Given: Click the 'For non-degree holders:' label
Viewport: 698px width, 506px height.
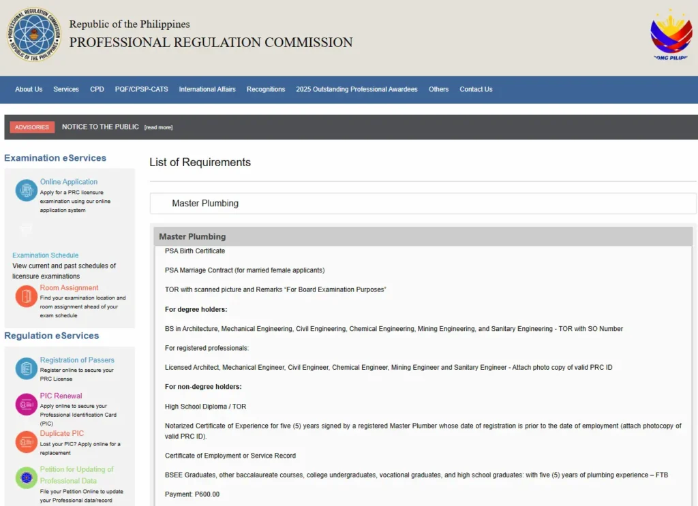Looking at the screenshot, I should [x=203, y=387].
